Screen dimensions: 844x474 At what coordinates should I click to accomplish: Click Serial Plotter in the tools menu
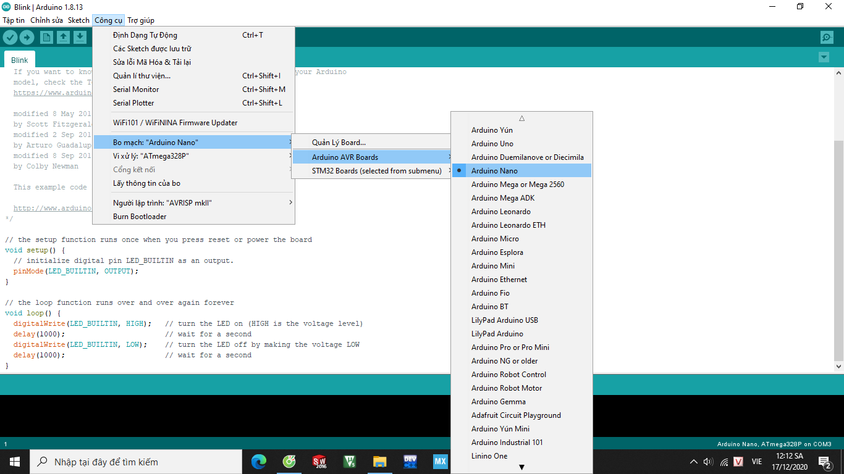133,103
